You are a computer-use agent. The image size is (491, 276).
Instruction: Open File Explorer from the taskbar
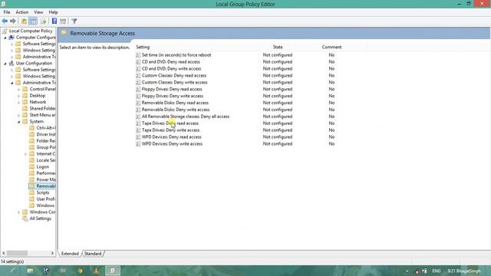pyautogui.click(x=30, y=271)
